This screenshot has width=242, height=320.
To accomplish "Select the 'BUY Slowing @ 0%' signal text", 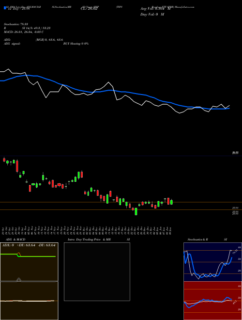I will coord(76,44).
